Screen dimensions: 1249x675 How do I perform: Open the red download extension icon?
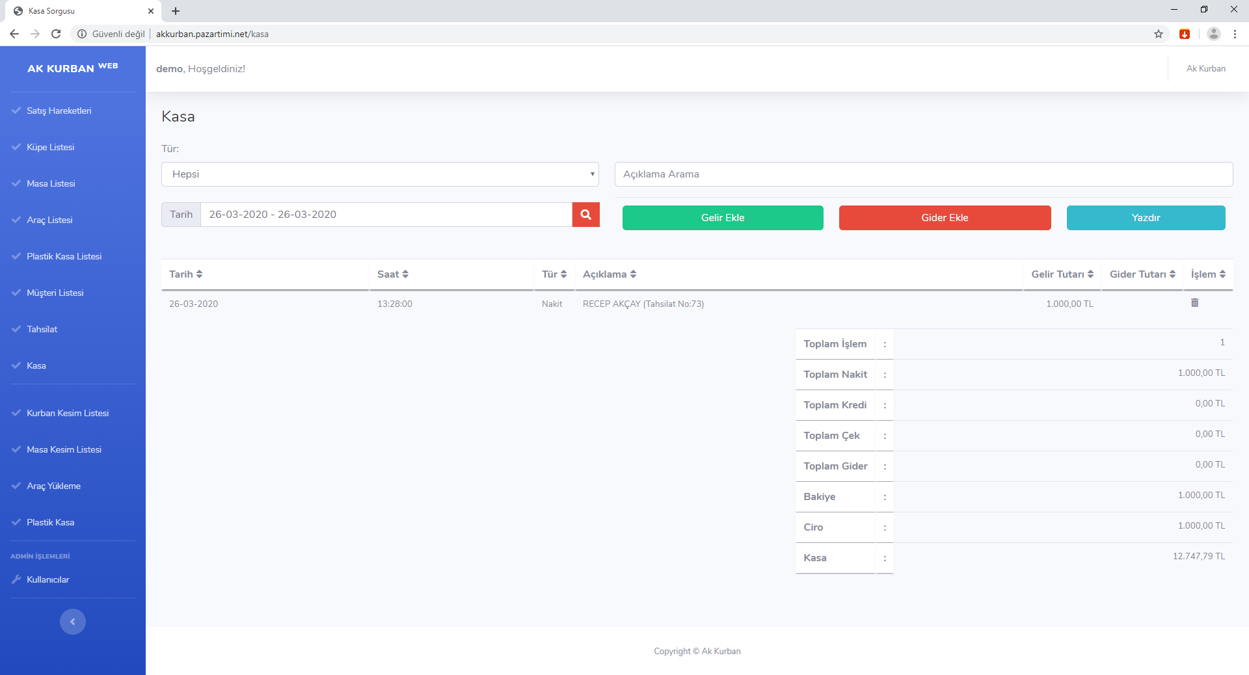click(1185, 34)
